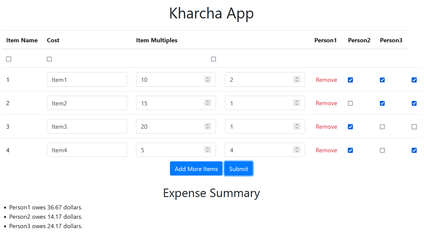Check Person2 for Item3
Image resolution: width=424 pixels, height=239 pixels.
[382, 127]
